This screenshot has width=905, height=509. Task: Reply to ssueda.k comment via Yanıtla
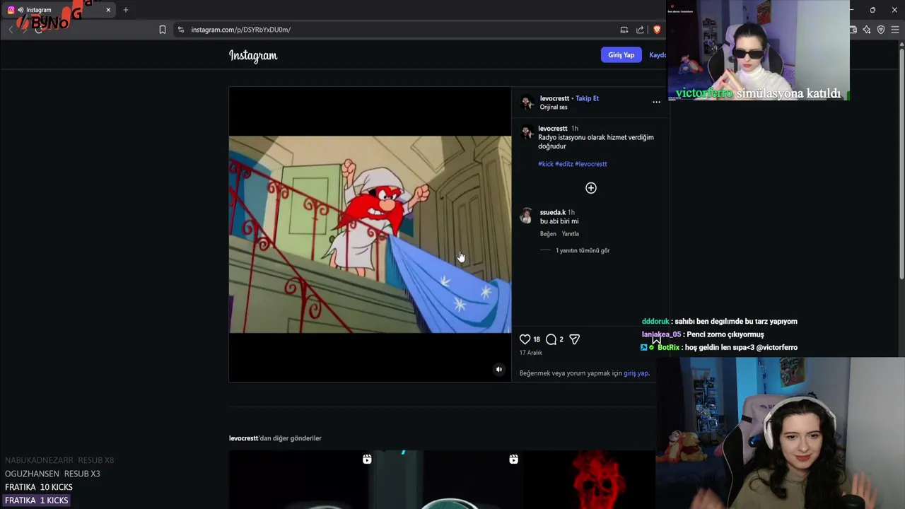[x=571, y=234]
